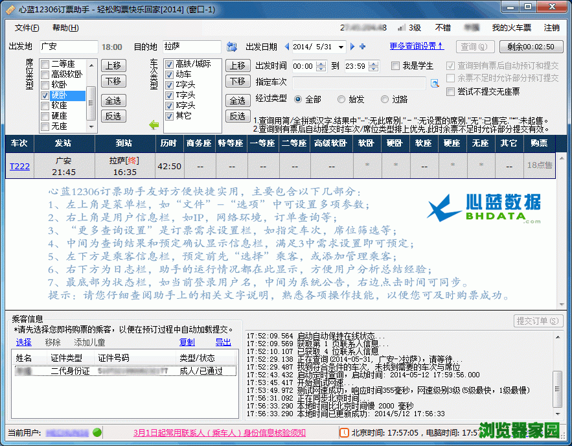Expand 更多查询设置 link
The height and width of the screenshot is (446, 572).
[x=417, y=47]
